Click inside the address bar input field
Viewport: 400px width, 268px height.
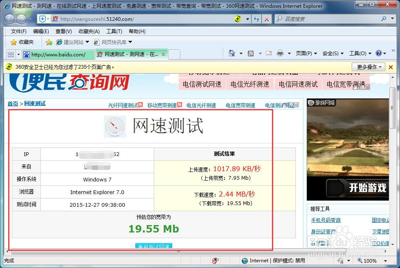click(x=143, y=19)
